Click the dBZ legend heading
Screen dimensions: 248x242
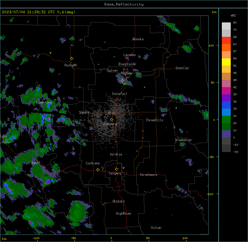tap(233, 15)
